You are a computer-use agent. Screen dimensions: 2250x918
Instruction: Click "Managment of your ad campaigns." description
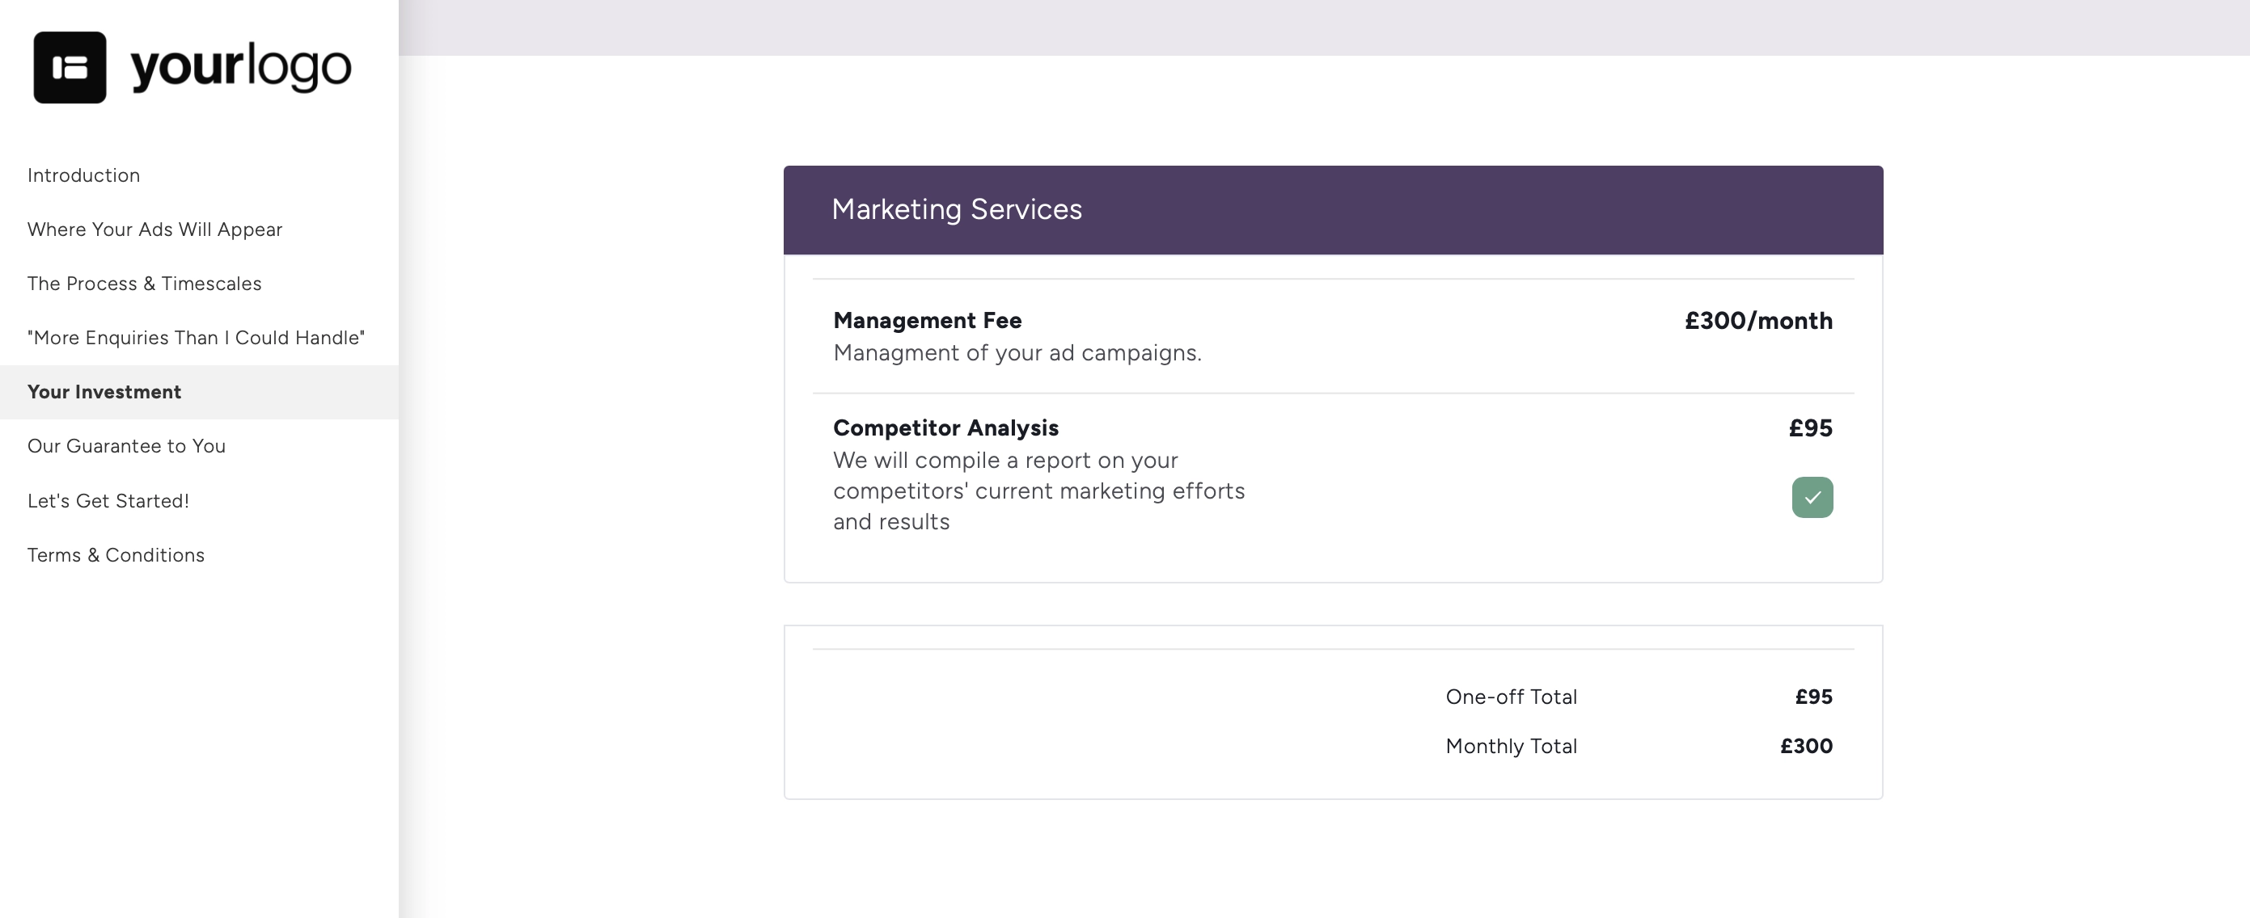click(x=1017, y=352)
